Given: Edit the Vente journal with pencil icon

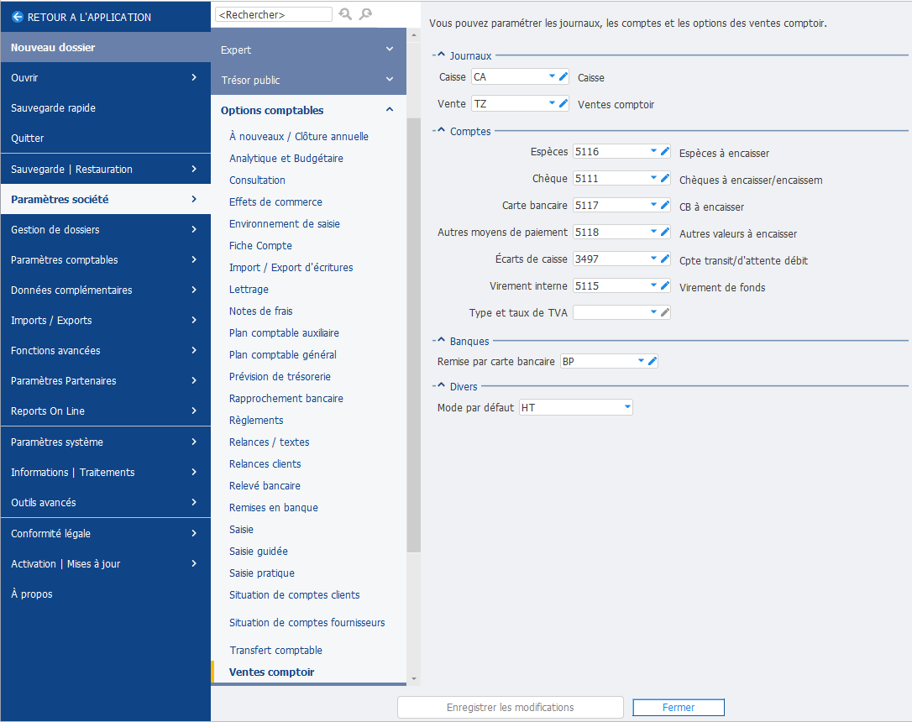Looking at the screenshot, I should click(563, 103).
